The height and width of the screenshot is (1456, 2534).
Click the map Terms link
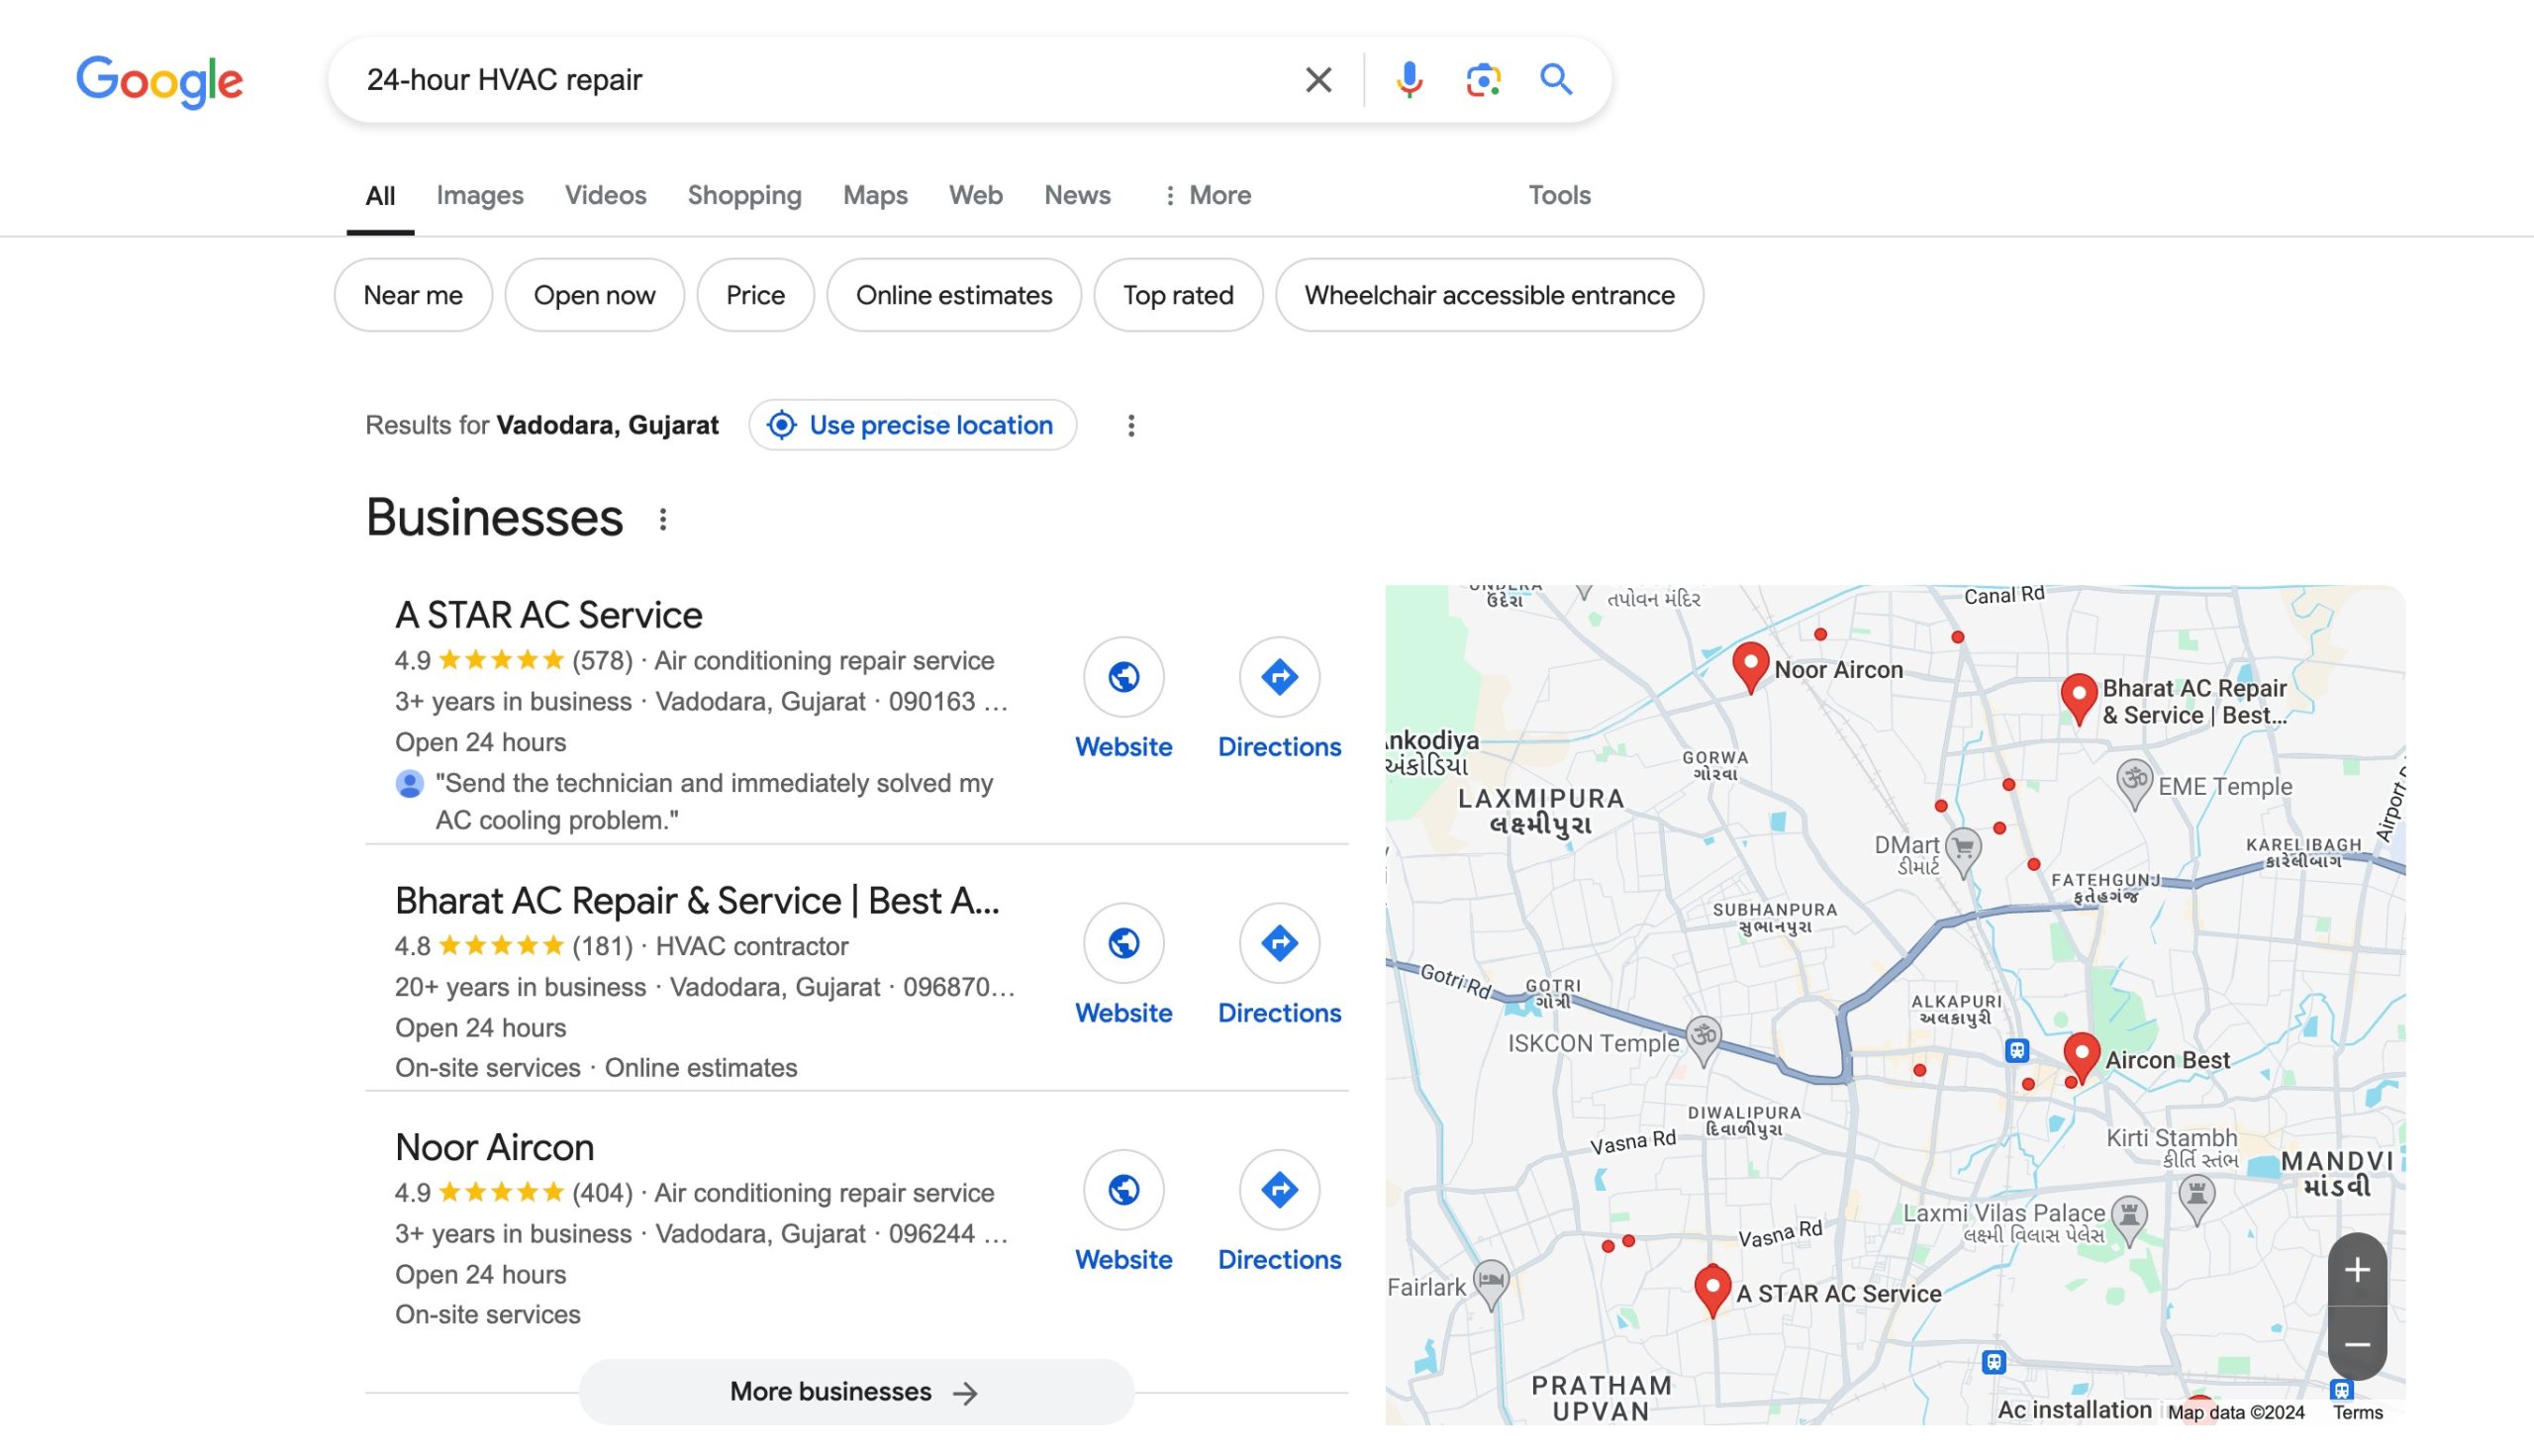(2357, 1412)
